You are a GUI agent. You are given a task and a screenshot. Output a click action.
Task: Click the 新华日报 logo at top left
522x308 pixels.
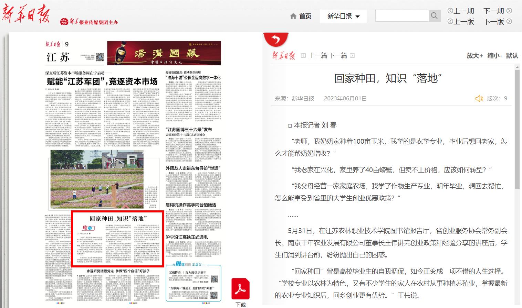[x=26, y=14]
